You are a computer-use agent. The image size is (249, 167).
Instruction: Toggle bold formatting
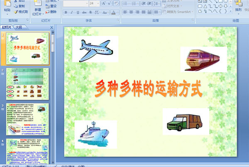click(66, 12)
